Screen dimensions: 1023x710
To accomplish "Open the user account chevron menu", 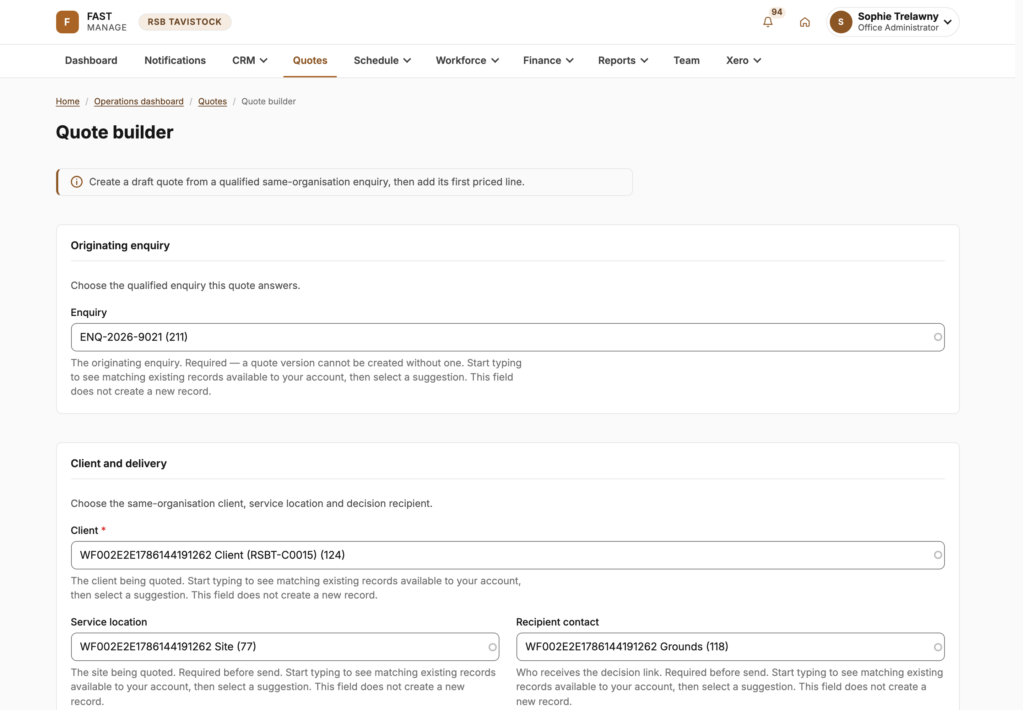I will coord(948,22).
